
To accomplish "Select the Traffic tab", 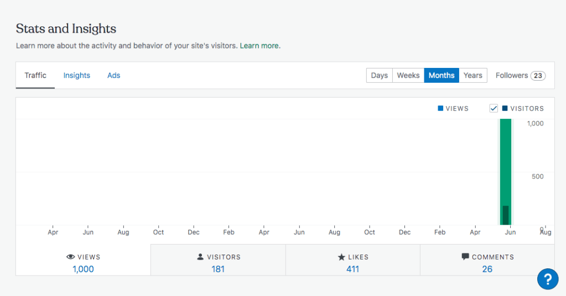I will (35, 76).
